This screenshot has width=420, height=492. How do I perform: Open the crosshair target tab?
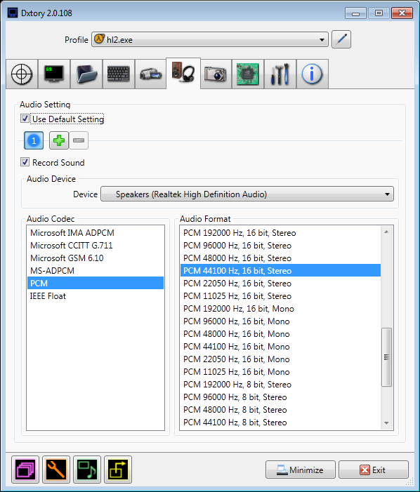click(22, 74)
